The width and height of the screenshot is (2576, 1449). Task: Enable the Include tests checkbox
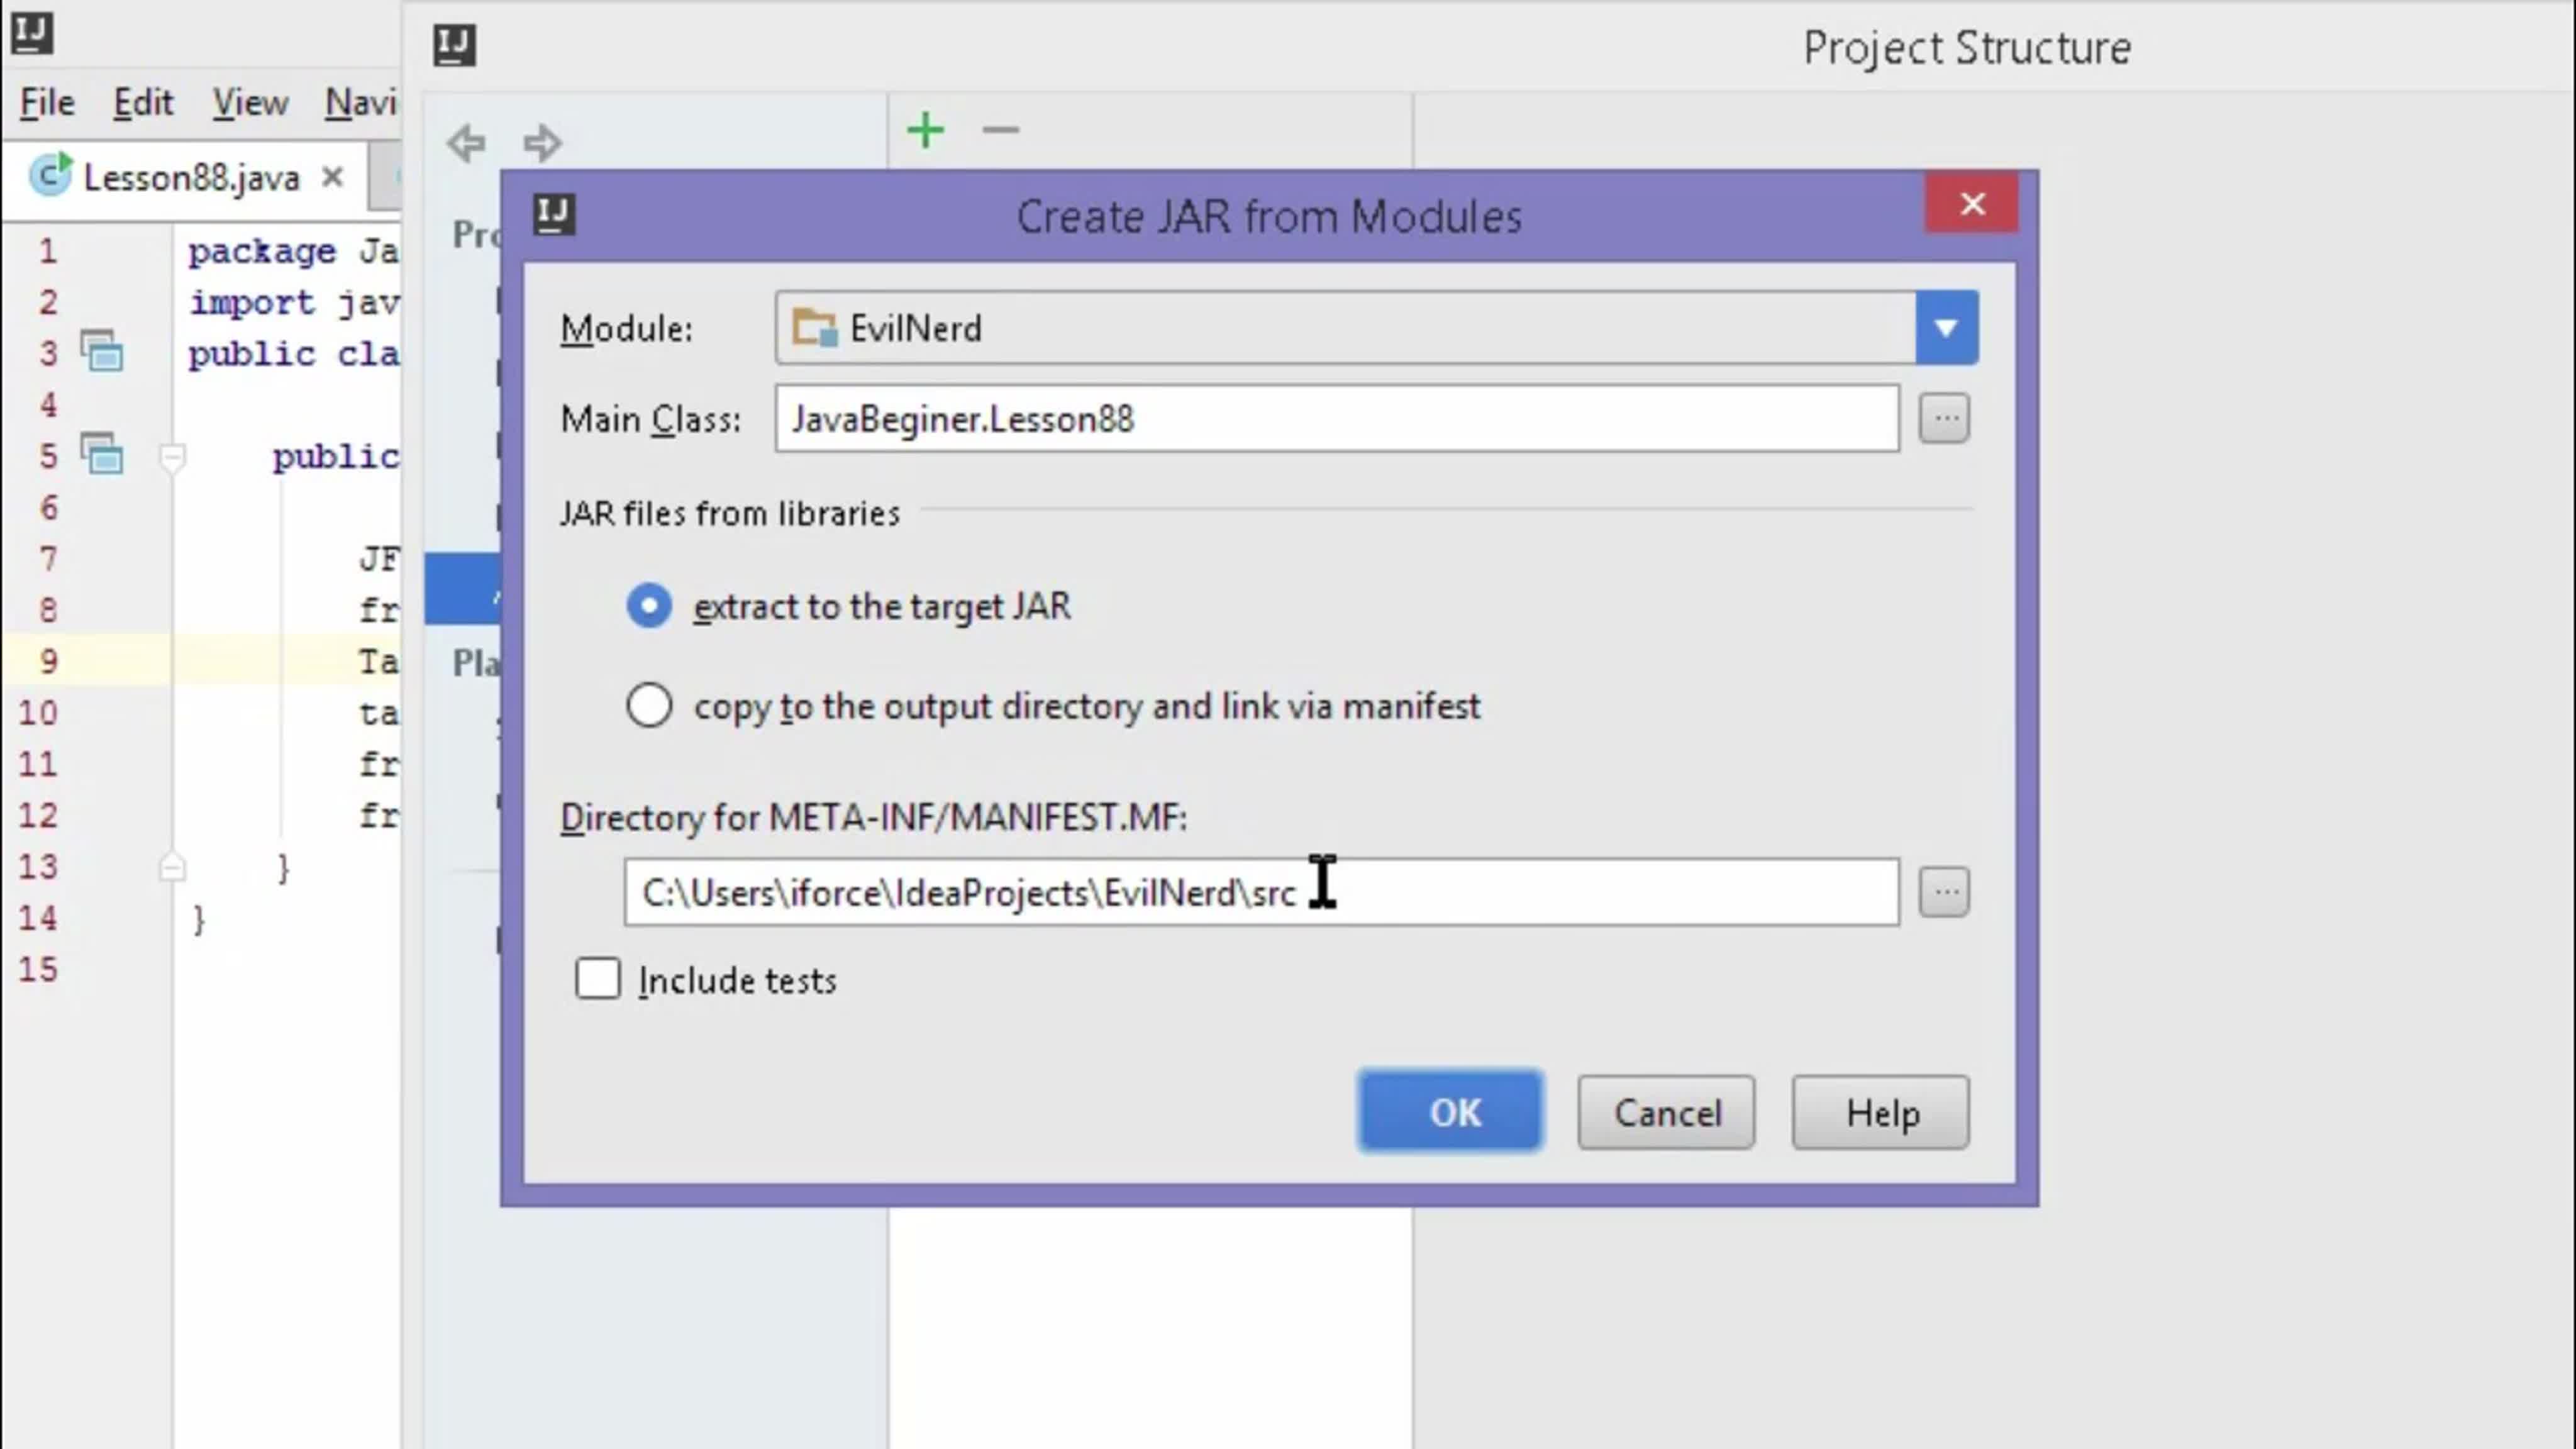[x=598, y=979]
